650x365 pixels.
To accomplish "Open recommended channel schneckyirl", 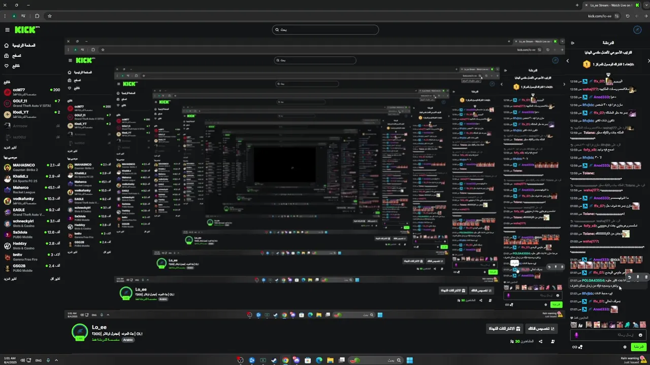I will point(31,223).
